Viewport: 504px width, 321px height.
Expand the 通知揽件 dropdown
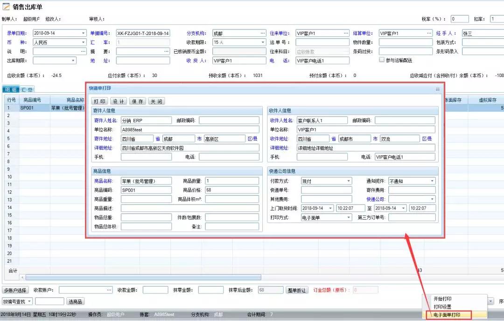point(432,181)
